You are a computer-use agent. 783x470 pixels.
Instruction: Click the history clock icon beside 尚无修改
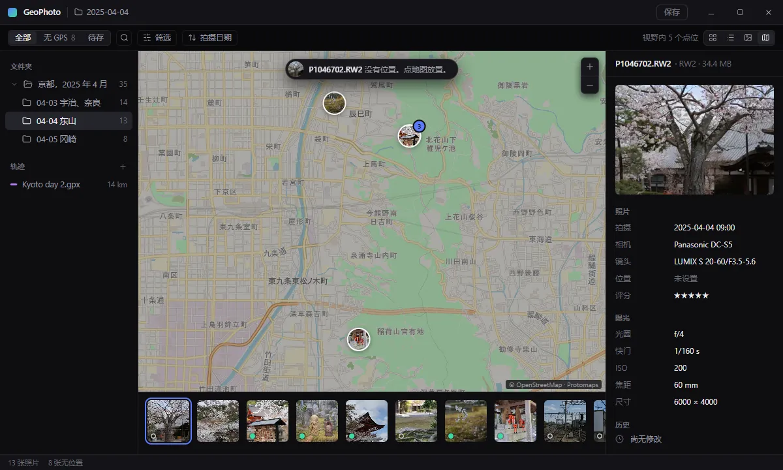coord(619,439)
